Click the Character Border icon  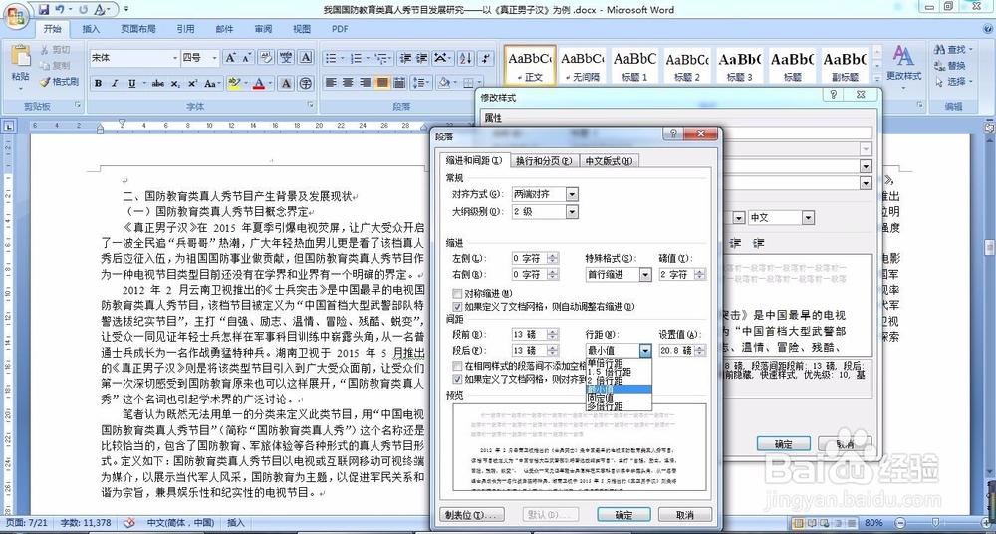(306, 58)
